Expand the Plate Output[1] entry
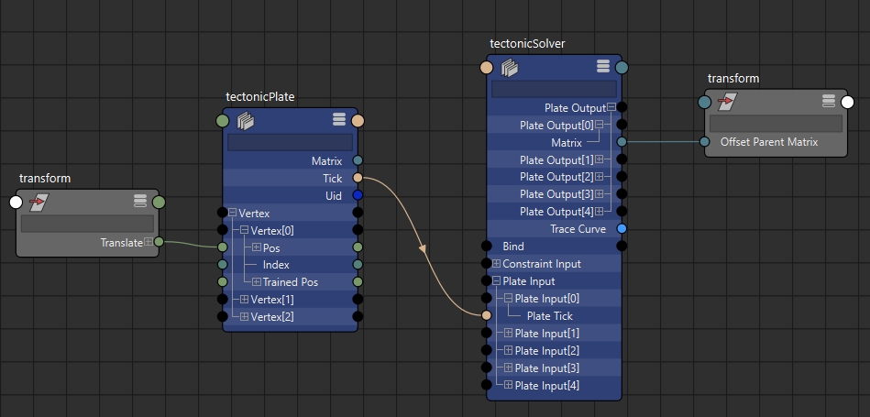The width and height of the screenshot is (870, 417). click(x=600, y=160)
